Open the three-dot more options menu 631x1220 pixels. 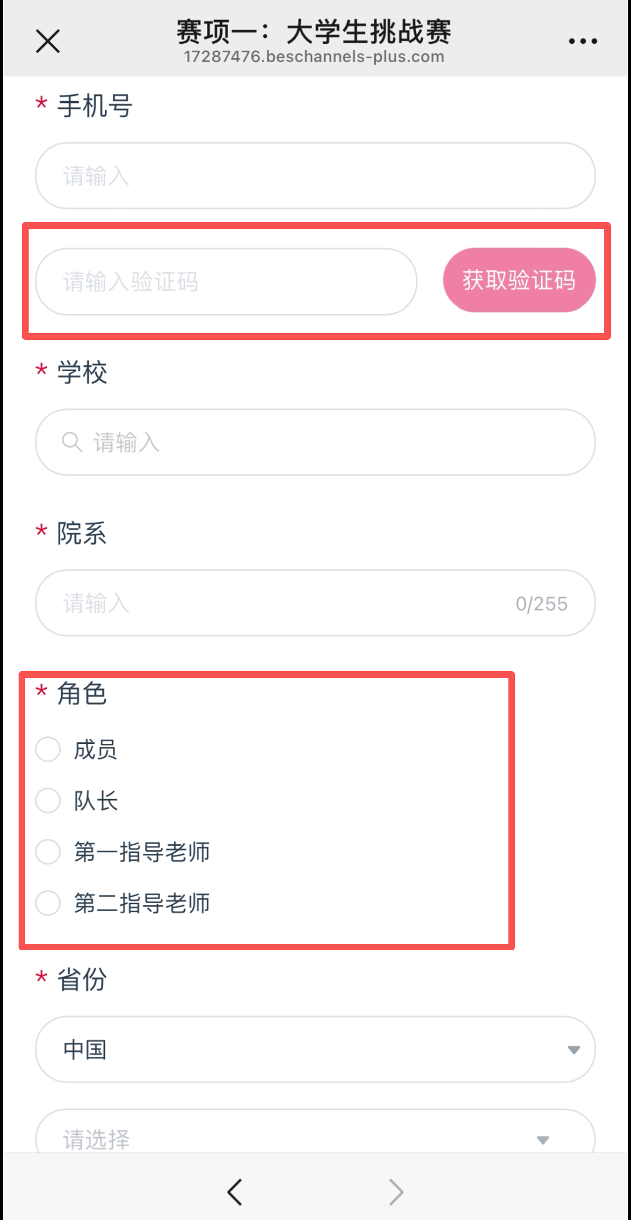(583, 41)
